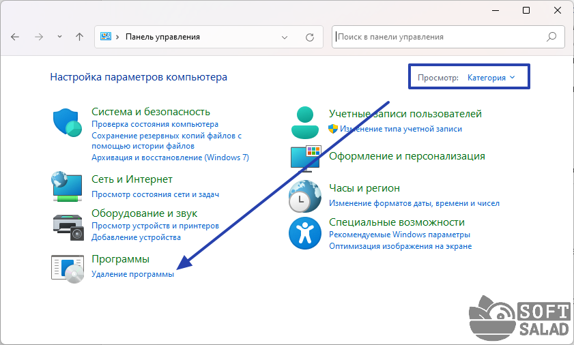Open Учетные записи пользователей category

(405, 114)
